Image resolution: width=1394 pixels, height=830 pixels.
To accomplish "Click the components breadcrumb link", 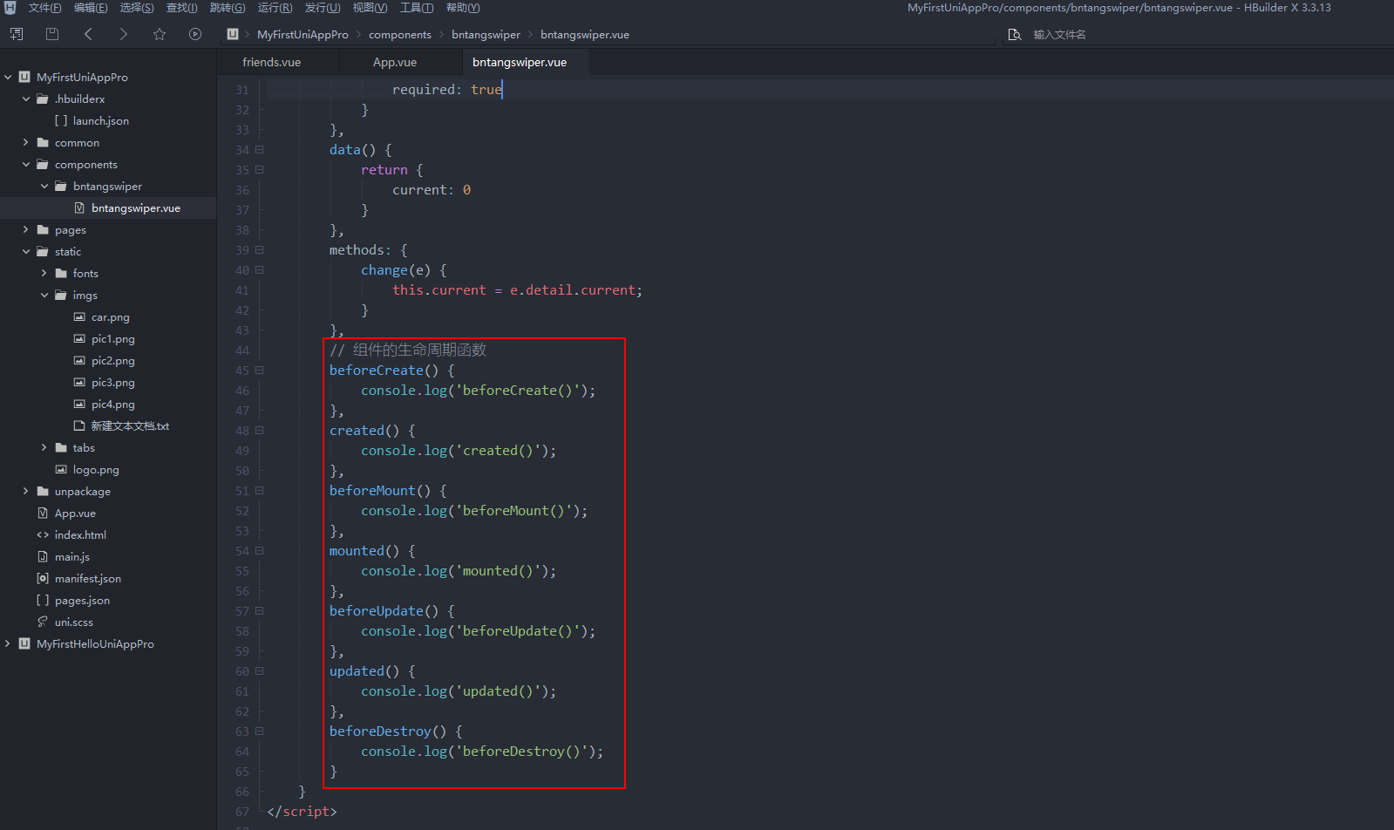I will point(400,35).
